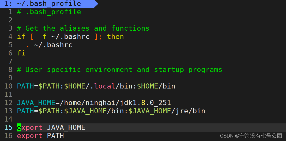Click 'PATH' after export on line 16

[55, 136]
